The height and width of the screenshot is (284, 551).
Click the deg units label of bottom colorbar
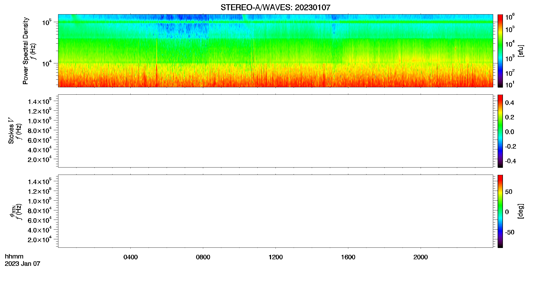tap(521, 211)
